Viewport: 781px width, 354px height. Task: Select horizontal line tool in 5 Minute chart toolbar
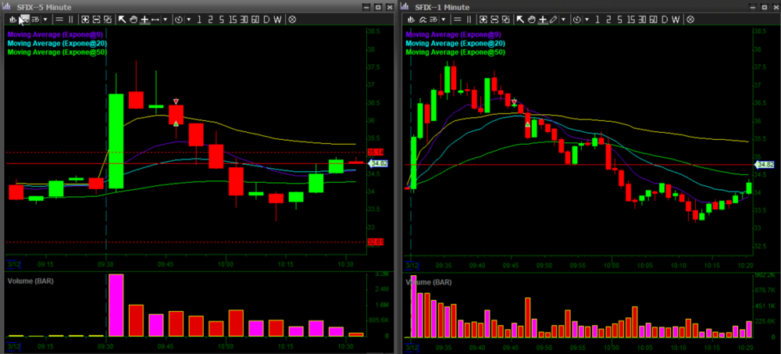coord(59,19)
